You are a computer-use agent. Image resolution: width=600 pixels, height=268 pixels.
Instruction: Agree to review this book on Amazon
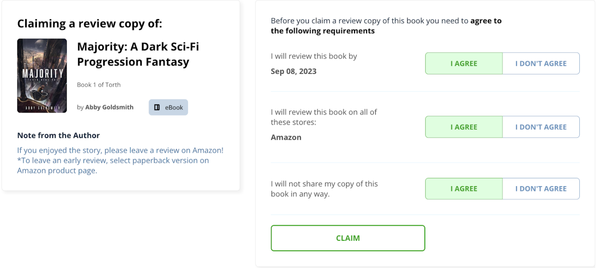(464, 127)
